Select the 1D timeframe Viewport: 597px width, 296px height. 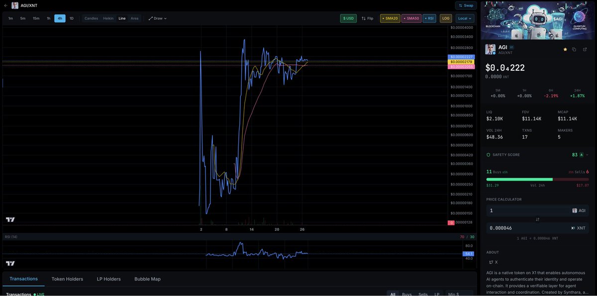71,18
